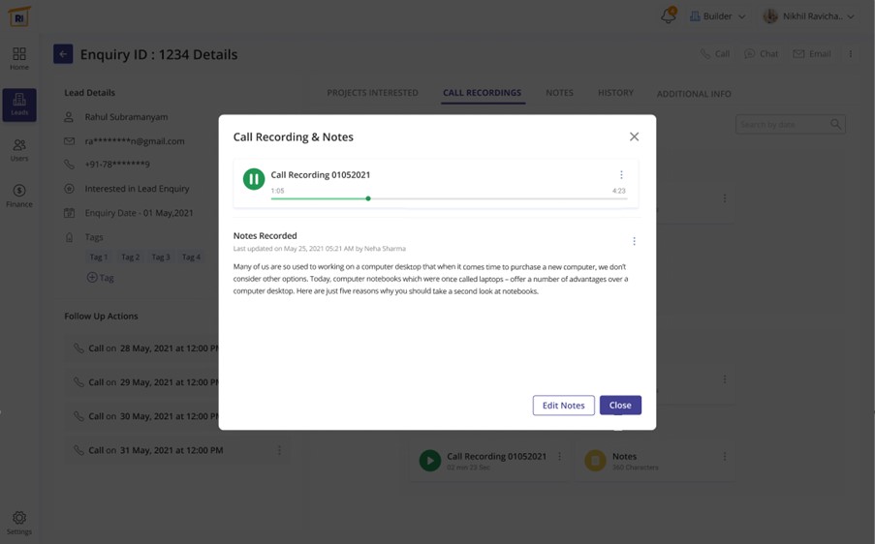This screenshot has width=875, height=544.
Task: Switch to the History tab
Action: tap(615, 93)
